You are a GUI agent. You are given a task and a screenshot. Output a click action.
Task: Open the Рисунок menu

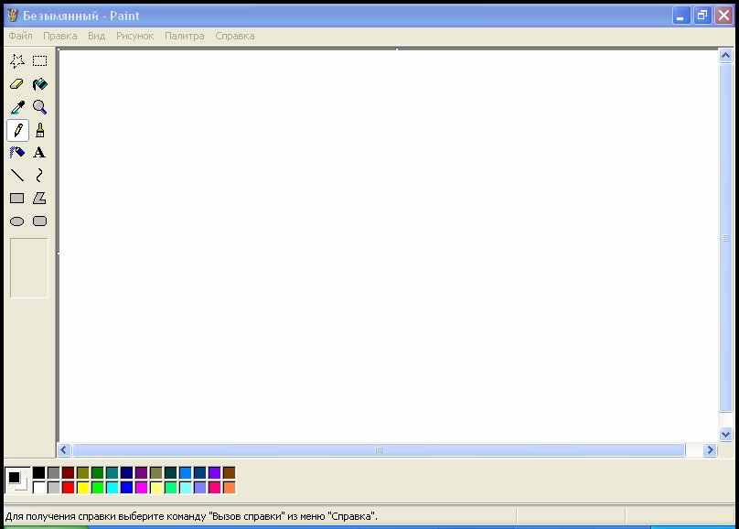pos(134,36)
